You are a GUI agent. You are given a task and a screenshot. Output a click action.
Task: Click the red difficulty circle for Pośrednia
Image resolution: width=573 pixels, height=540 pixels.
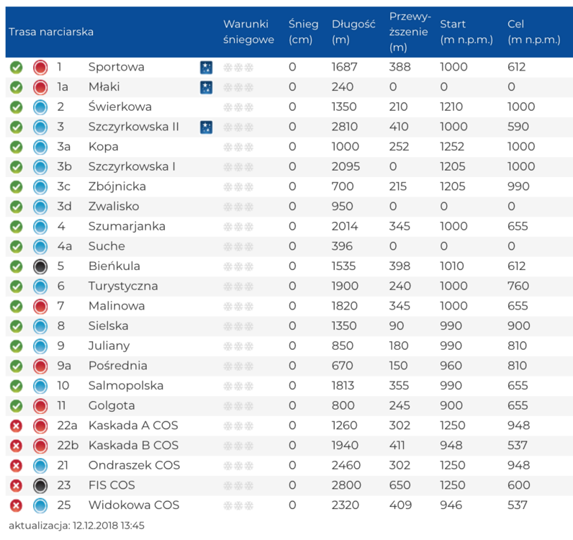(40, 366)
